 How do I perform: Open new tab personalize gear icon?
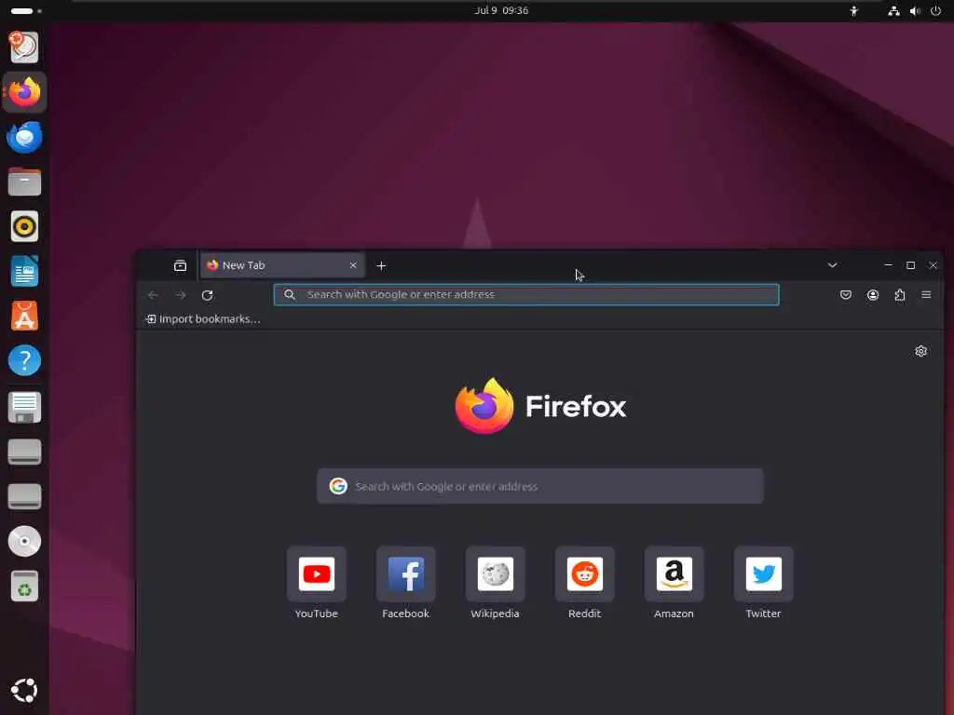(x=921, y=351)
